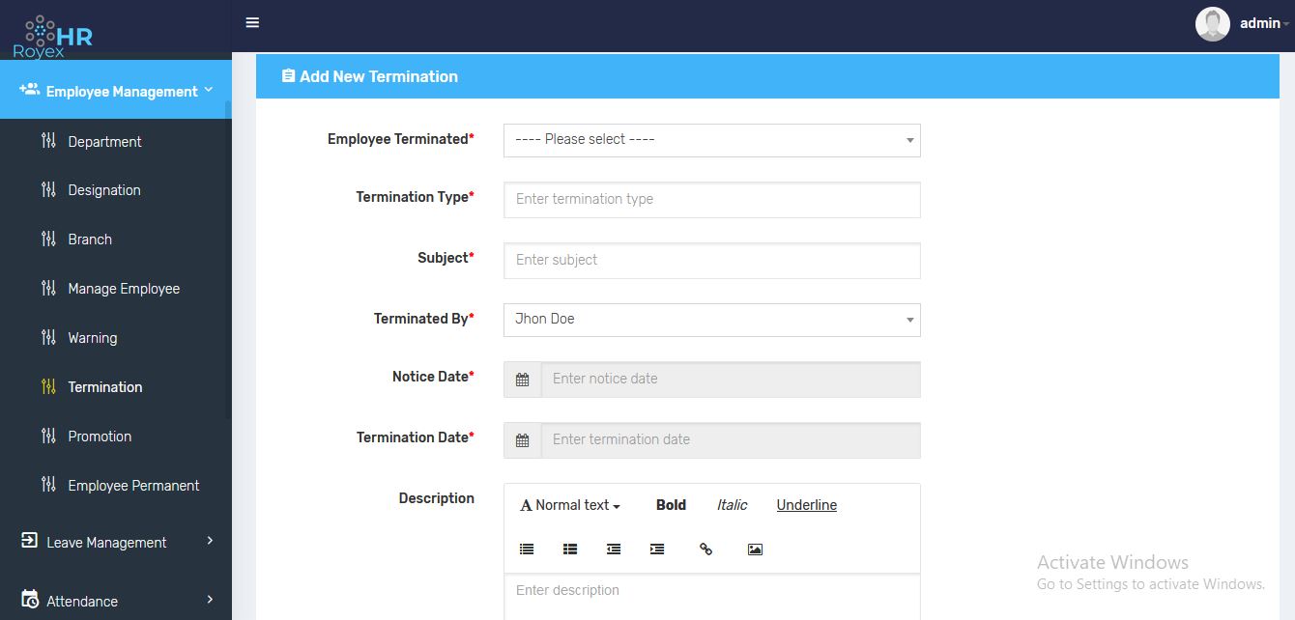Click the Notice Date field
The height and width of the screenshot is (620, 1295).
[x=731, y=380]
